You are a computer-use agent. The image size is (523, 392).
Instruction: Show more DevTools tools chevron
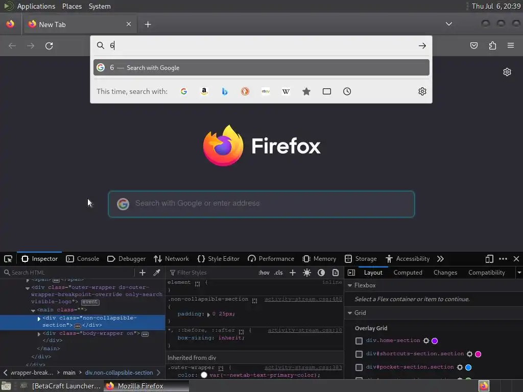tap(440, 259)
